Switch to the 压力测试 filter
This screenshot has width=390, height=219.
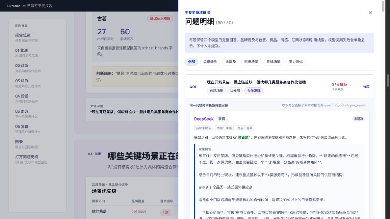click(x=296, y=62)
